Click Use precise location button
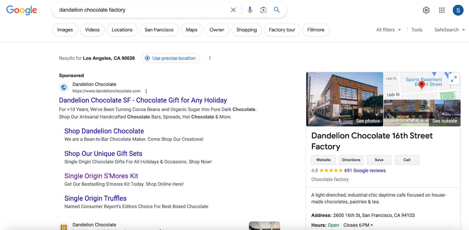Image resolution: width=469 pixels, height=230 pixels. tap(171, 58)
